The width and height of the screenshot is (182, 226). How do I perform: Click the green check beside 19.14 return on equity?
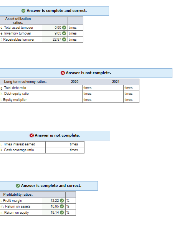point(62,213)
